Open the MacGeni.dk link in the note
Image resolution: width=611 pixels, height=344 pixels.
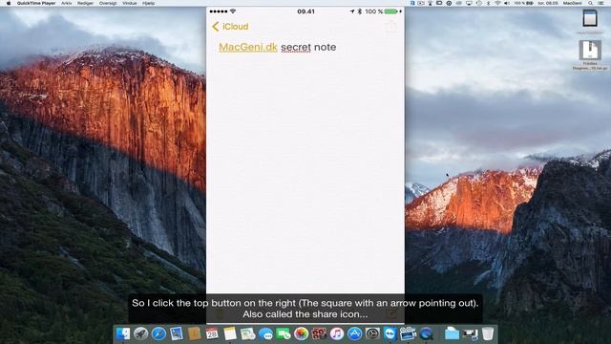tap(248, 47)
